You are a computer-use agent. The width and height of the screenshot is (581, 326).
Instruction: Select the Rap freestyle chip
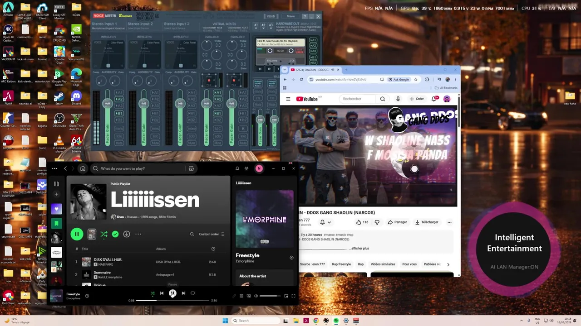[x=341, y=264]
